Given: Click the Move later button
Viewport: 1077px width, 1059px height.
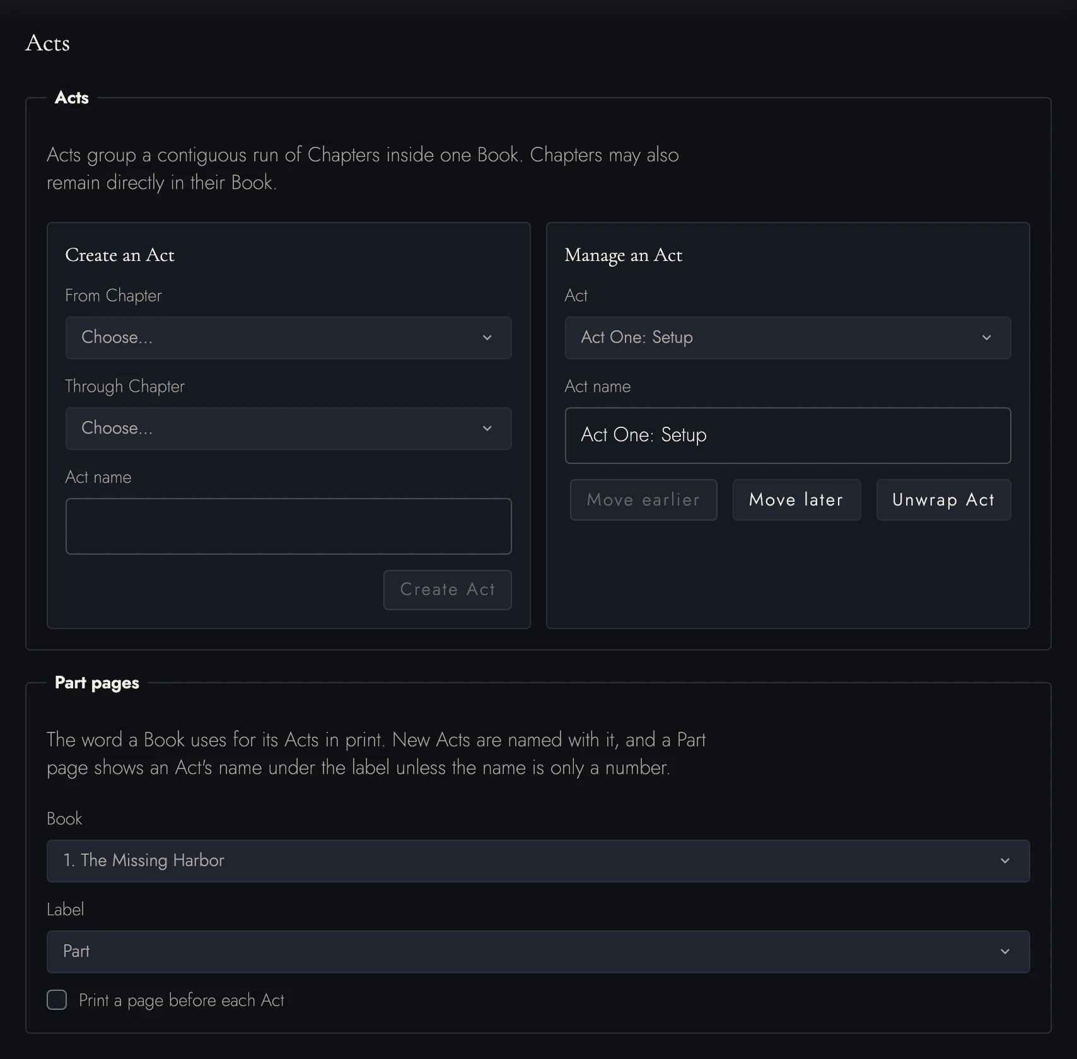Looking at the screenshot, I should point(796,500).
